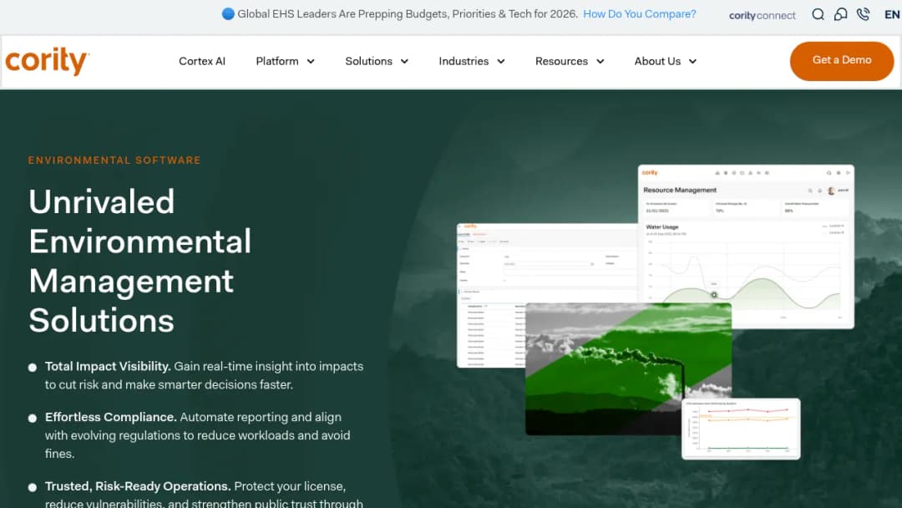Click the Effortless Compliance bullet text
The height and width of the screenshot is (508, 902).
(x=197, y=435)
